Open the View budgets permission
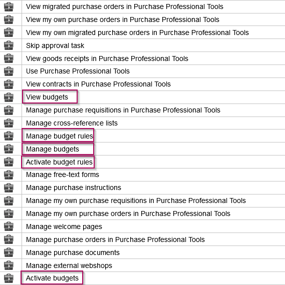Image resolution: width=285 pixels, height=285 pixels. [x=47, y=97]
